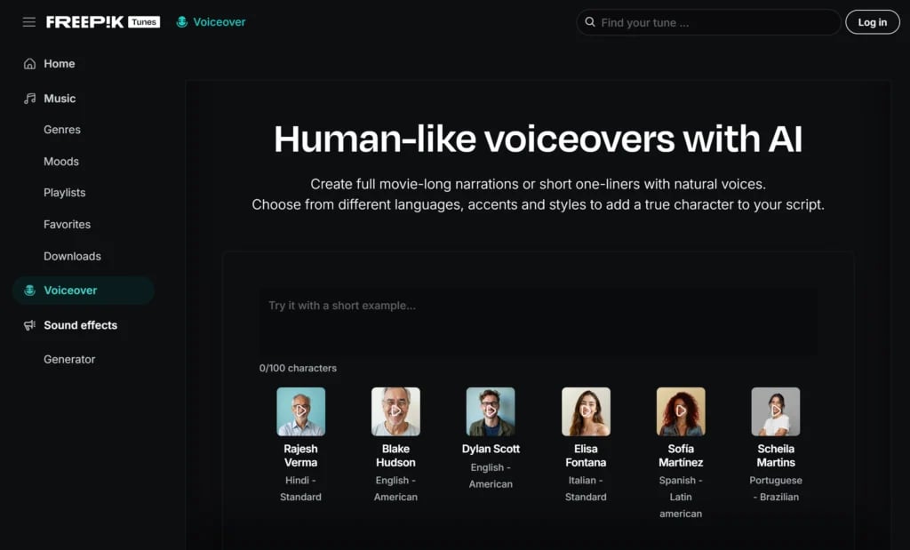The width and height of the screenshot is (910, 550).
Task: Play Blake Hudson's voice sample
Action: [395, 411]
